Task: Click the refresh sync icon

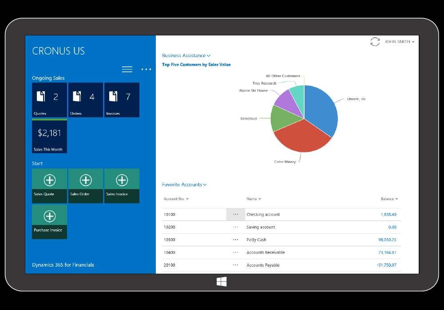Action: click(x=375, y=42)
